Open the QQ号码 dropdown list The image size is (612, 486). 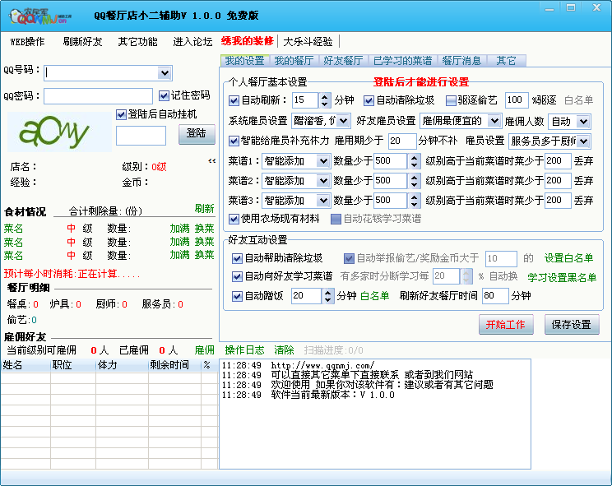(x=164, y=72)
